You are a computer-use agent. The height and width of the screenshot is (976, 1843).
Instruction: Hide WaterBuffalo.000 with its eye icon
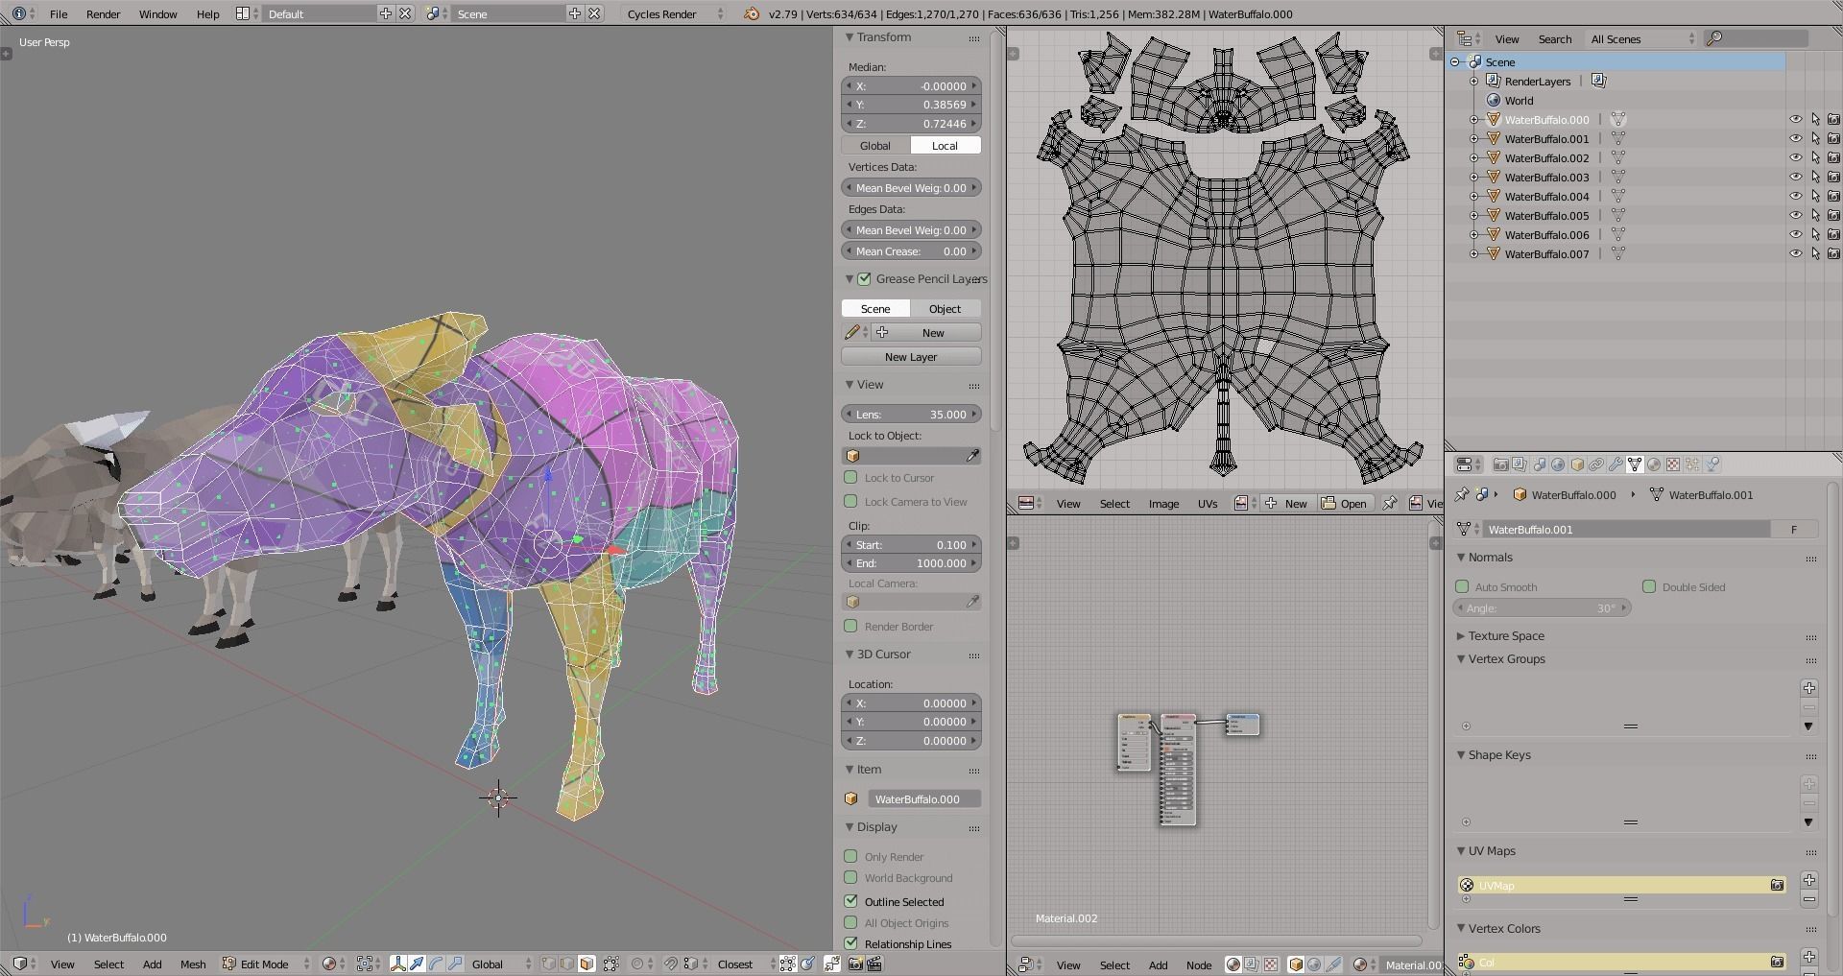tap(1795, 120)
